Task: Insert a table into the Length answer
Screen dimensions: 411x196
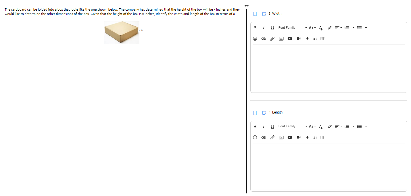Action: (x=323, y=137)
